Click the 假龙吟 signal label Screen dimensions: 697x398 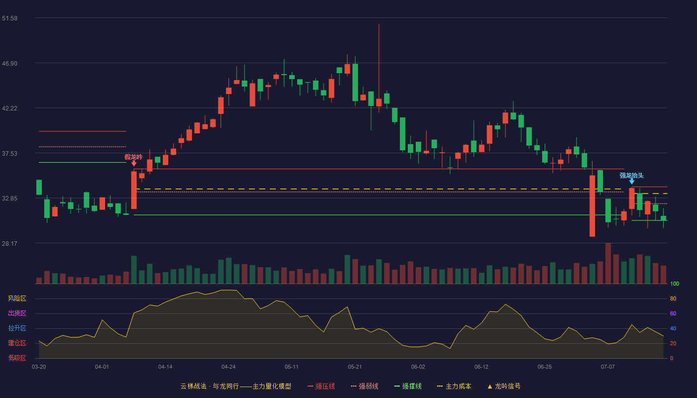tap(133, 157)
